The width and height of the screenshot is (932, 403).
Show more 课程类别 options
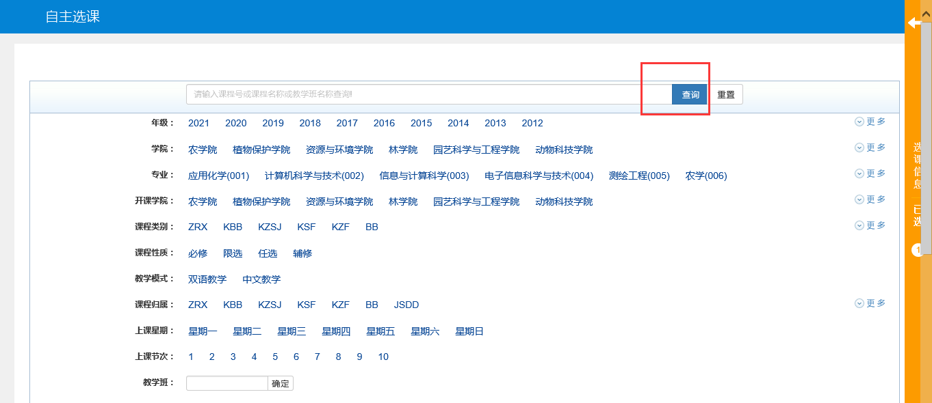pyautogui.click(x=870, y=225)
